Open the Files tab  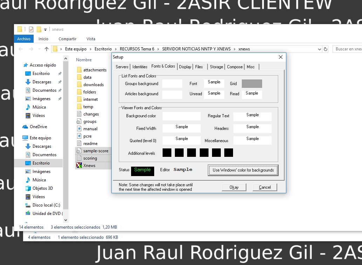tap(199, 67)
